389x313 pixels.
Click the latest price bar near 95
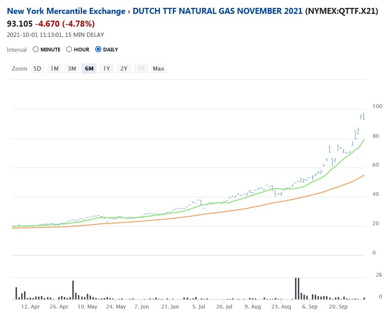[363, 116]
